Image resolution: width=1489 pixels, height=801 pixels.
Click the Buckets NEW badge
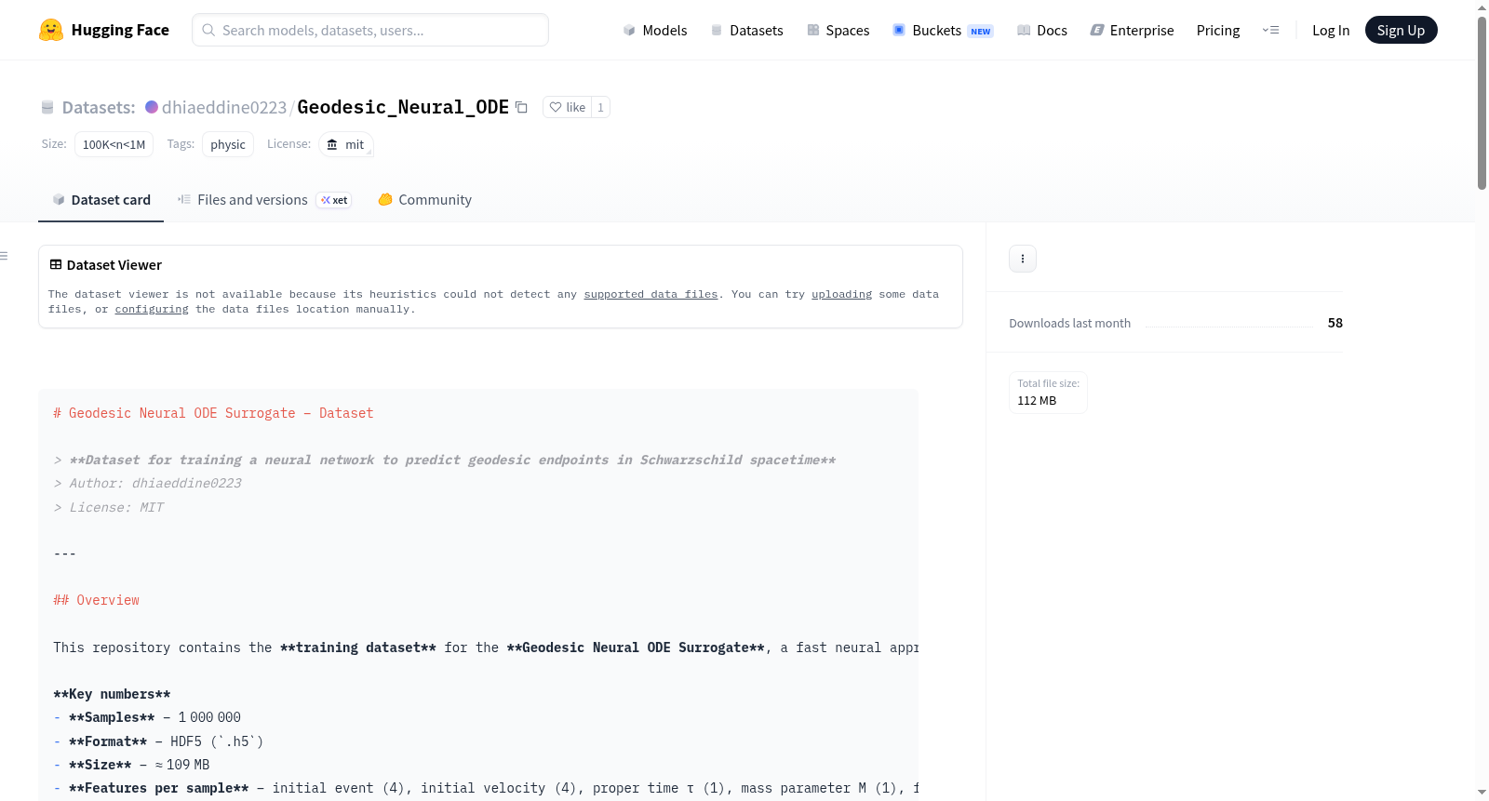tap(981, 31)
